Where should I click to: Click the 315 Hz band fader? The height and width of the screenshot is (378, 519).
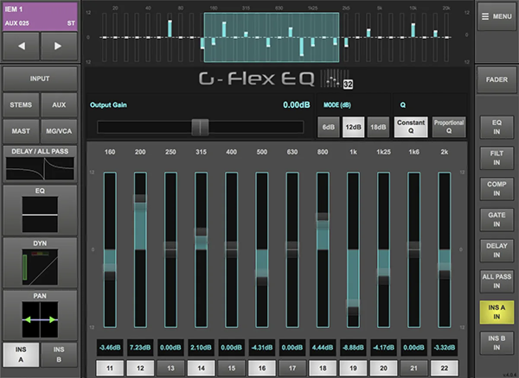[x=201, y=250]
